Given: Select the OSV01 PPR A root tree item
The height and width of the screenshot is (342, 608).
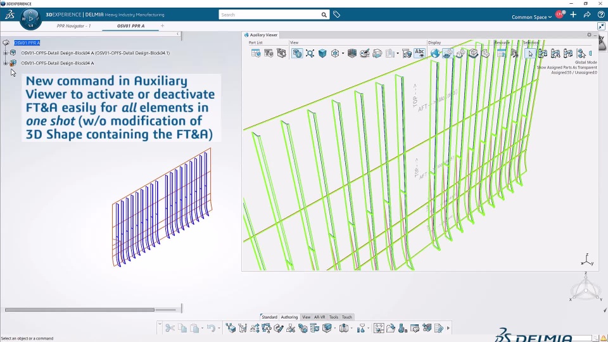Looking at the screenshot, I should pos(27,42).
